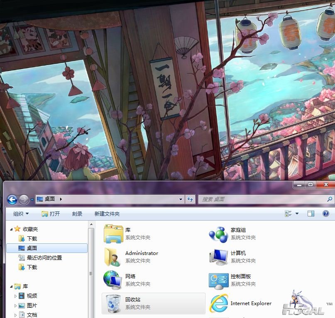
Task: Click the 控制面板 item name text
Action: coord(241,277)
